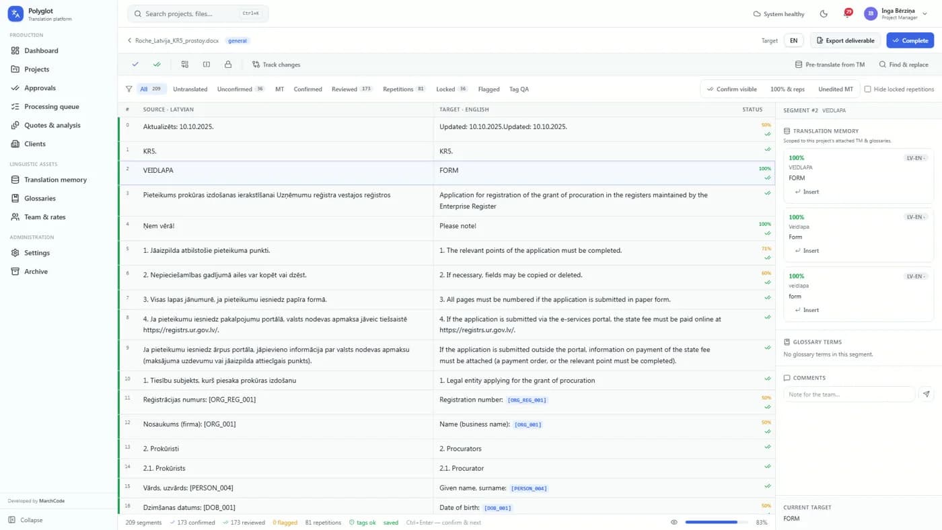Select the Repetitions 81 filter tab
The height and width of the screenshot is (530, 942).
(x=404, y=89)
